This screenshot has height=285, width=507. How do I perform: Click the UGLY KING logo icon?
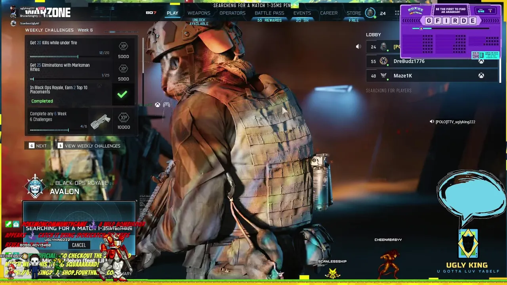point(468,244)
